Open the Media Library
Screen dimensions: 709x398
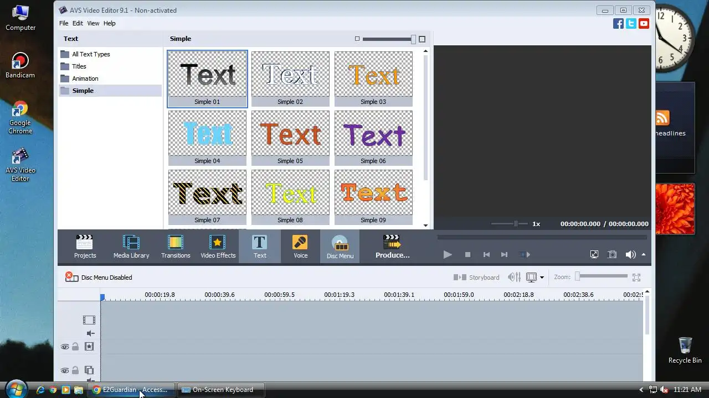click(131, 247)
